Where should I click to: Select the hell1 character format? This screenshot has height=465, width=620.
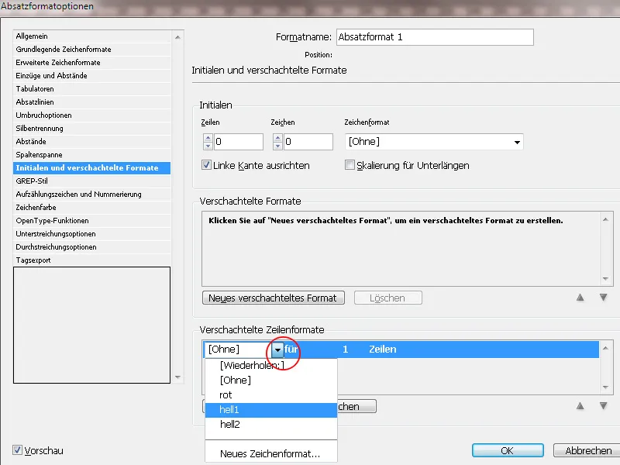click(x=270, y=410)
